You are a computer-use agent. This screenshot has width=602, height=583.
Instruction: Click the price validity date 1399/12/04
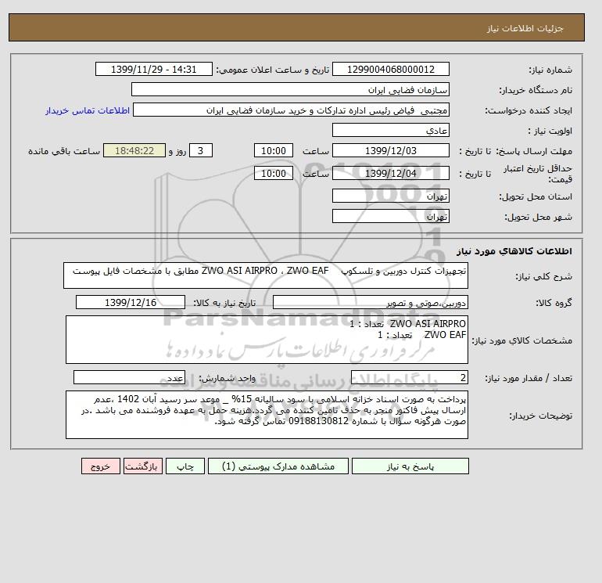[x=390, y=173]
